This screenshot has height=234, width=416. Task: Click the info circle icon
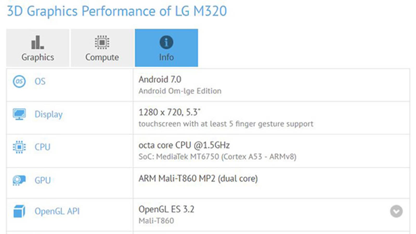[166, 42]
